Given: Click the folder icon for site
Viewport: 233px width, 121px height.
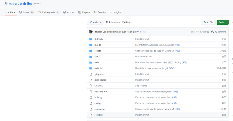Looking at the screenshot, I should (91, 56).
